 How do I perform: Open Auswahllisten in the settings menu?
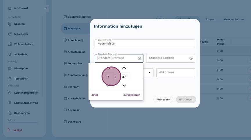click(76, 98)
